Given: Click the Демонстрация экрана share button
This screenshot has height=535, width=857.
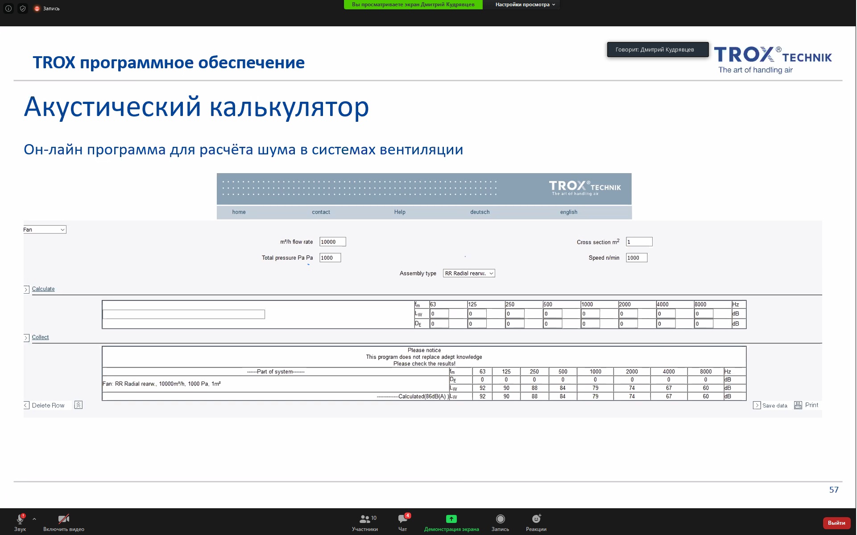Looking at the screenshot, I should [x=451, y=522].
